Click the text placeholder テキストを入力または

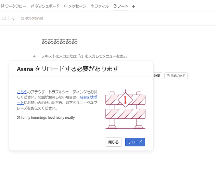(84, 56)
